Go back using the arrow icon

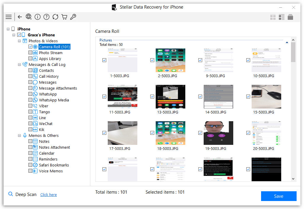point(20,17)
